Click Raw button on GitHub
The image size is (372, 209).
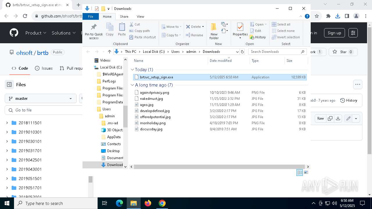[x=321, y=118]
